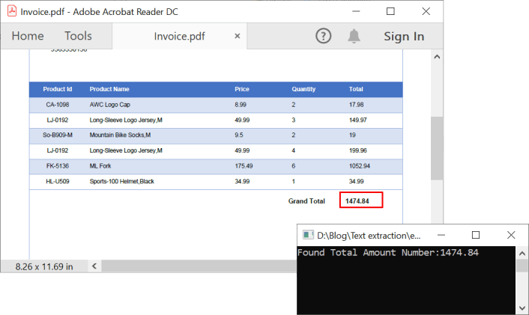Viewport: 529px width, 315px height.
Task: Open the notifications bell
Action: click(x=354, y=36)
